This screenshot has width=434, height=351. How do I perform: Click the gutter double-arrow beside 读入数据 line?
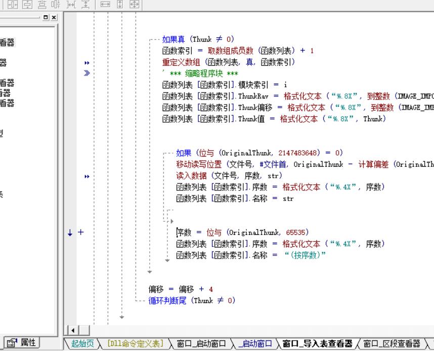[x=86, y=176]
